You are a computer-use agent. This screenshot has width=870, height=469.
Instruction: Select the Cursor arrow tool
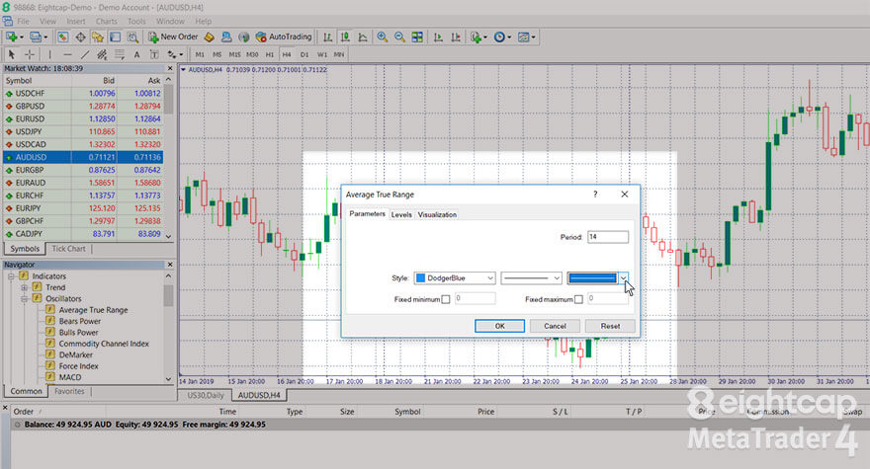click(12, 54)
